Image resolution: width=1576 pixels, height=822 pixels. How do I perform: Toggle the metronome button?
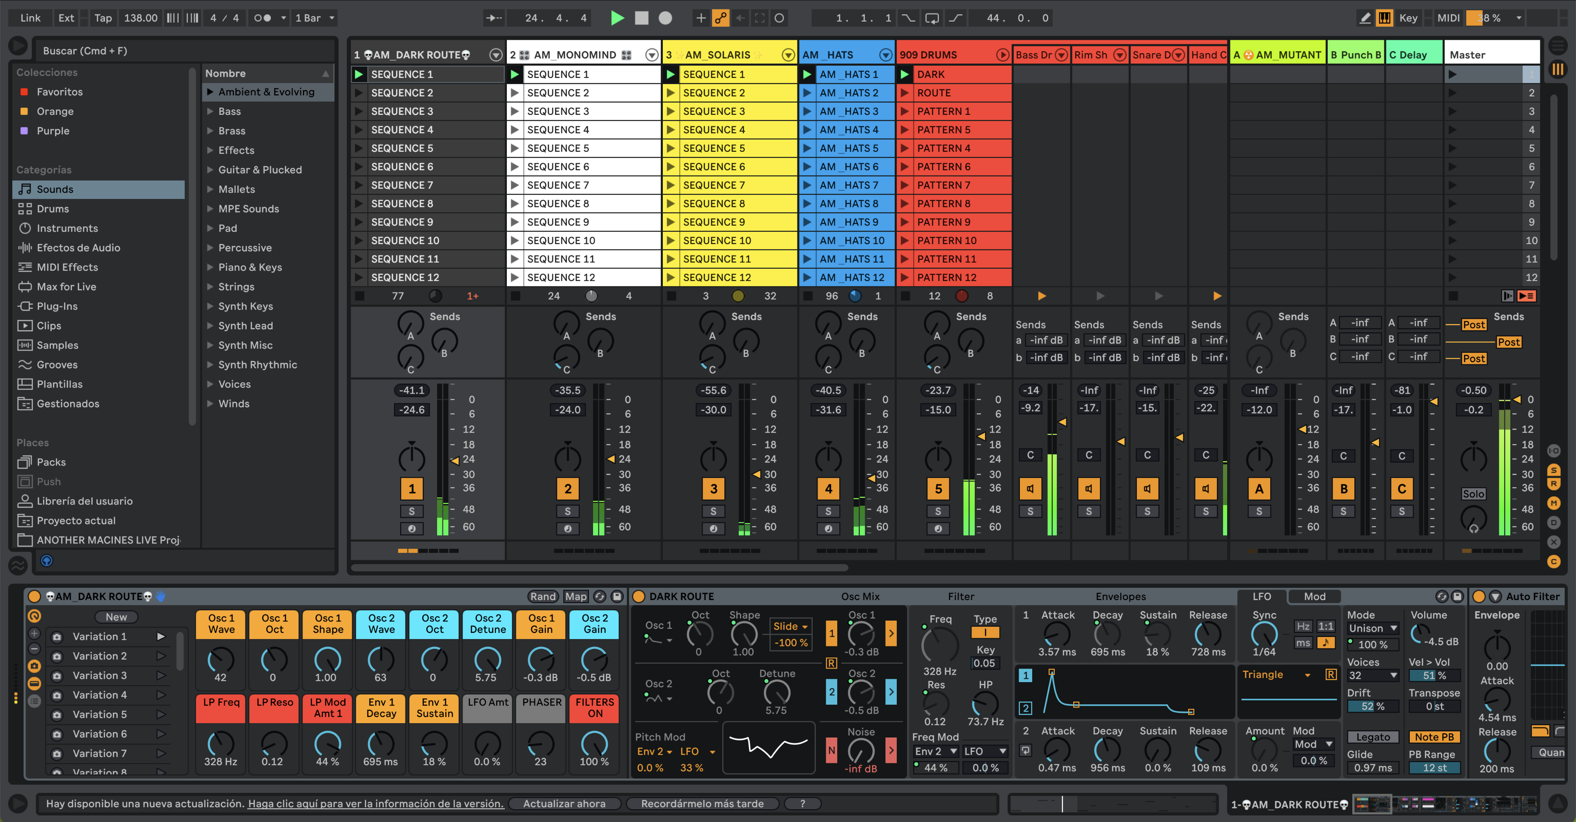[263, 18]
